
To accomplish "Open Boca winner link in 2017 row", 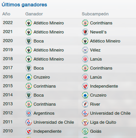I will 39,68.
